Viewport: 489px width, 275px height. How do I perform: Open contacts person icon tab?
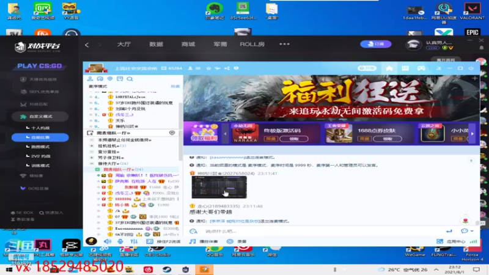point(90,79)
